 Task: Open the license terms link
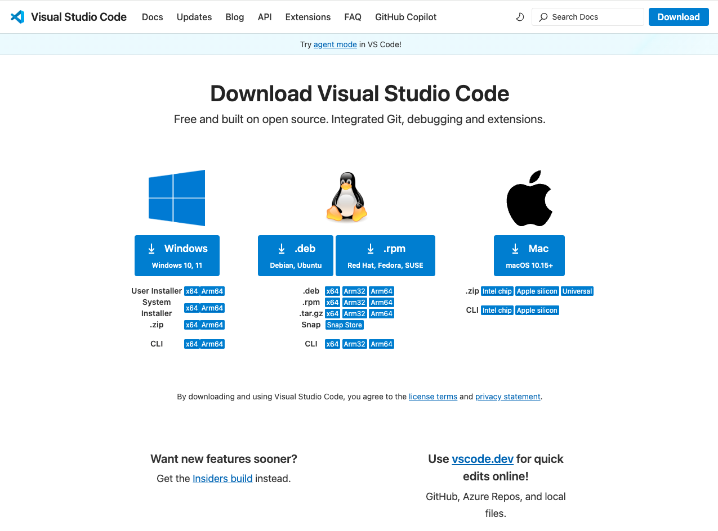coord(433,397)
